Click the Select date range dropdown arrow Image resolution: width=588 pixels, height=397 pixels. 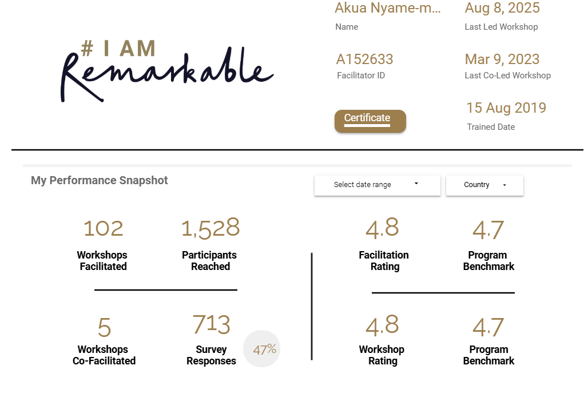tap(416, 184)
